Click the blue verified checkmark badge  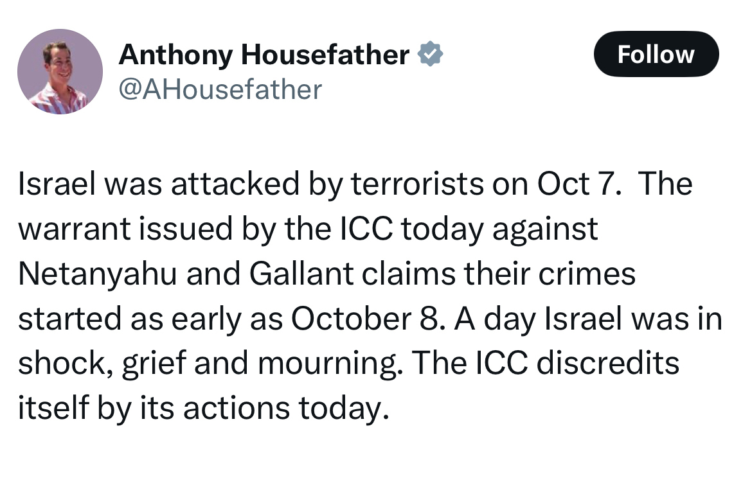click(430, 55)
